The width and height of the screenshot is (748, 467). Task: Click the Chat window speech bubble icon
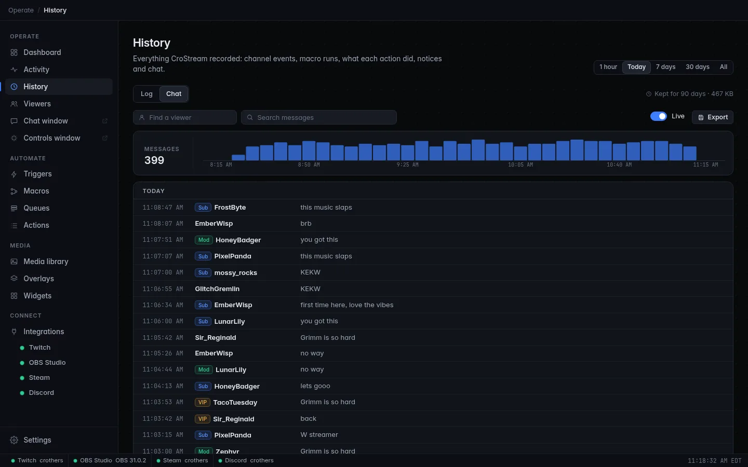pyautogui.click(x=14, y=121)
